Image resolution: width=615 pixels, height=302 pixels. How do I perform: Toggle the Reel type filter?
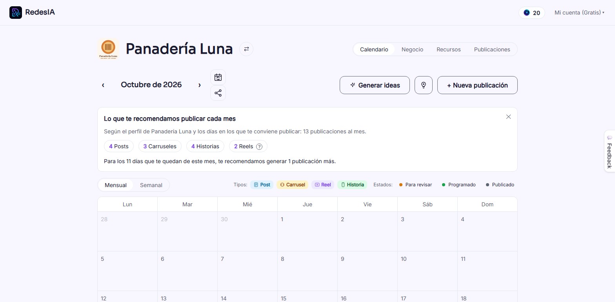(x=322, y=185)
